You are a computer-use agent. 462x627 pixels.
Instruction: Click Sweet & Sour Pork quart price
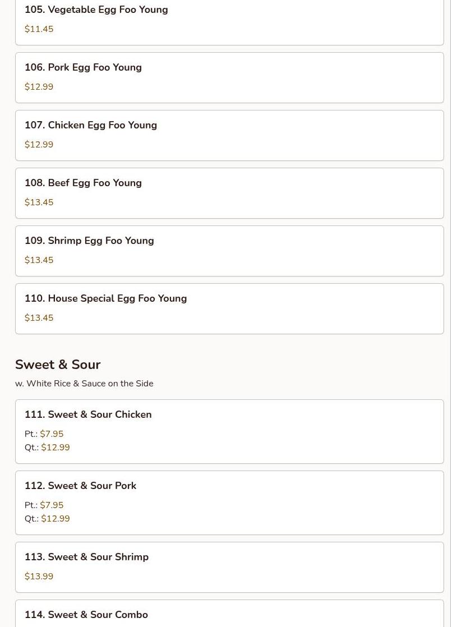[55, 519]
